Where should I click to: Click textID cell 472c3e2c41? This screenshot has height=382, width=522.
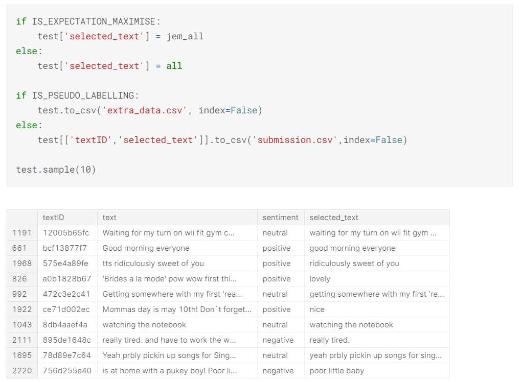(66, 294)
